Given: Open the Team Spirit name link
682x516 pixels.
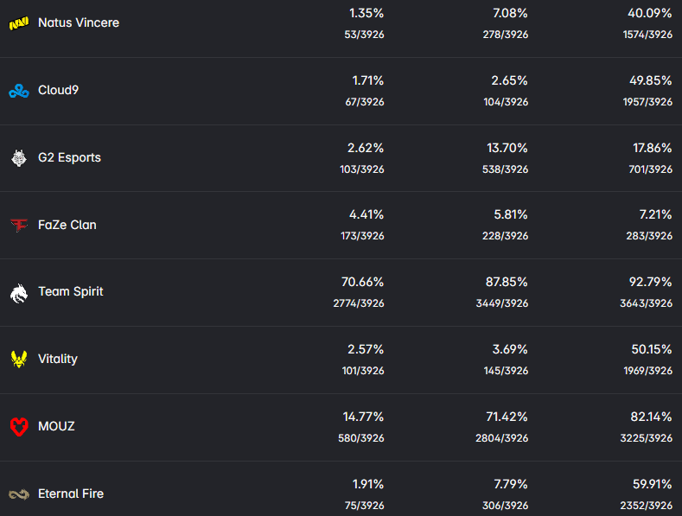Looking at the screenshot, I should click(x=71, y=291).
